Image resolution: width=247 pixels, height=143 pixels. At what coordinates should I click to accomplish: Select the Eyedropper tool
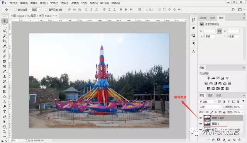(4, 46)
